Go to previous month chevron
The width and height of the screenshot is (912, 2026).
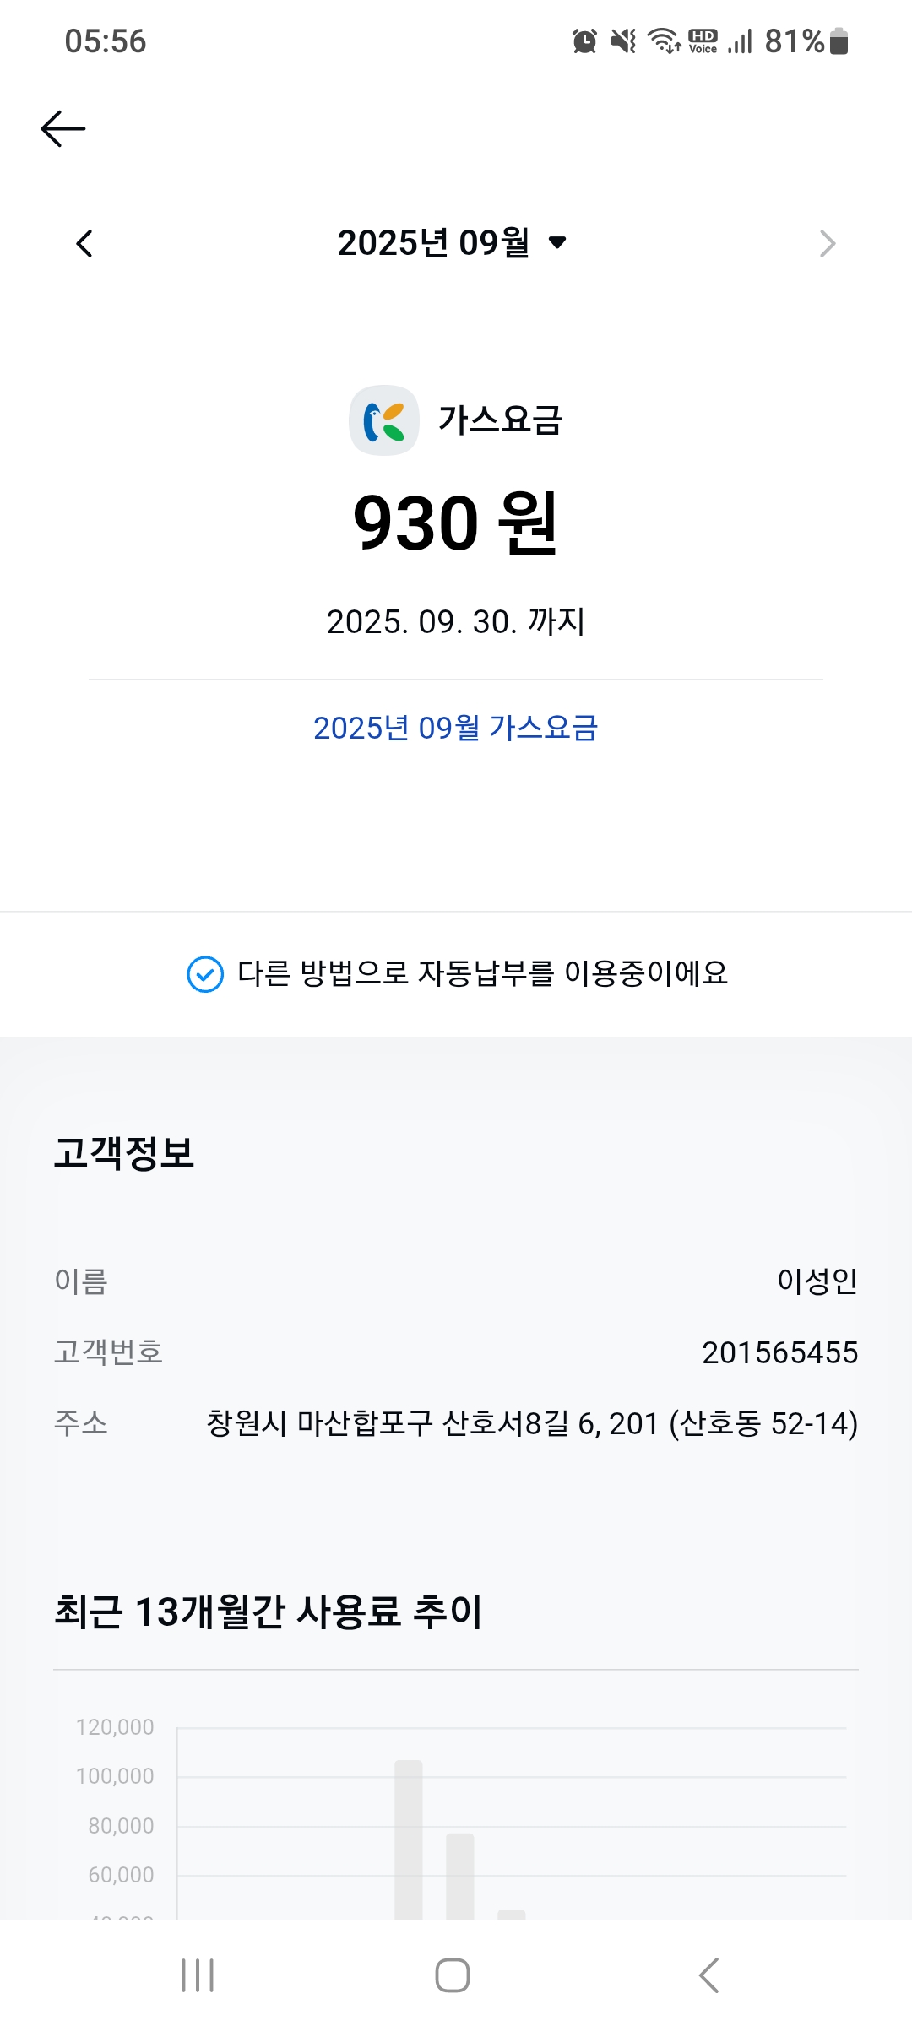[x=84, y=244]
